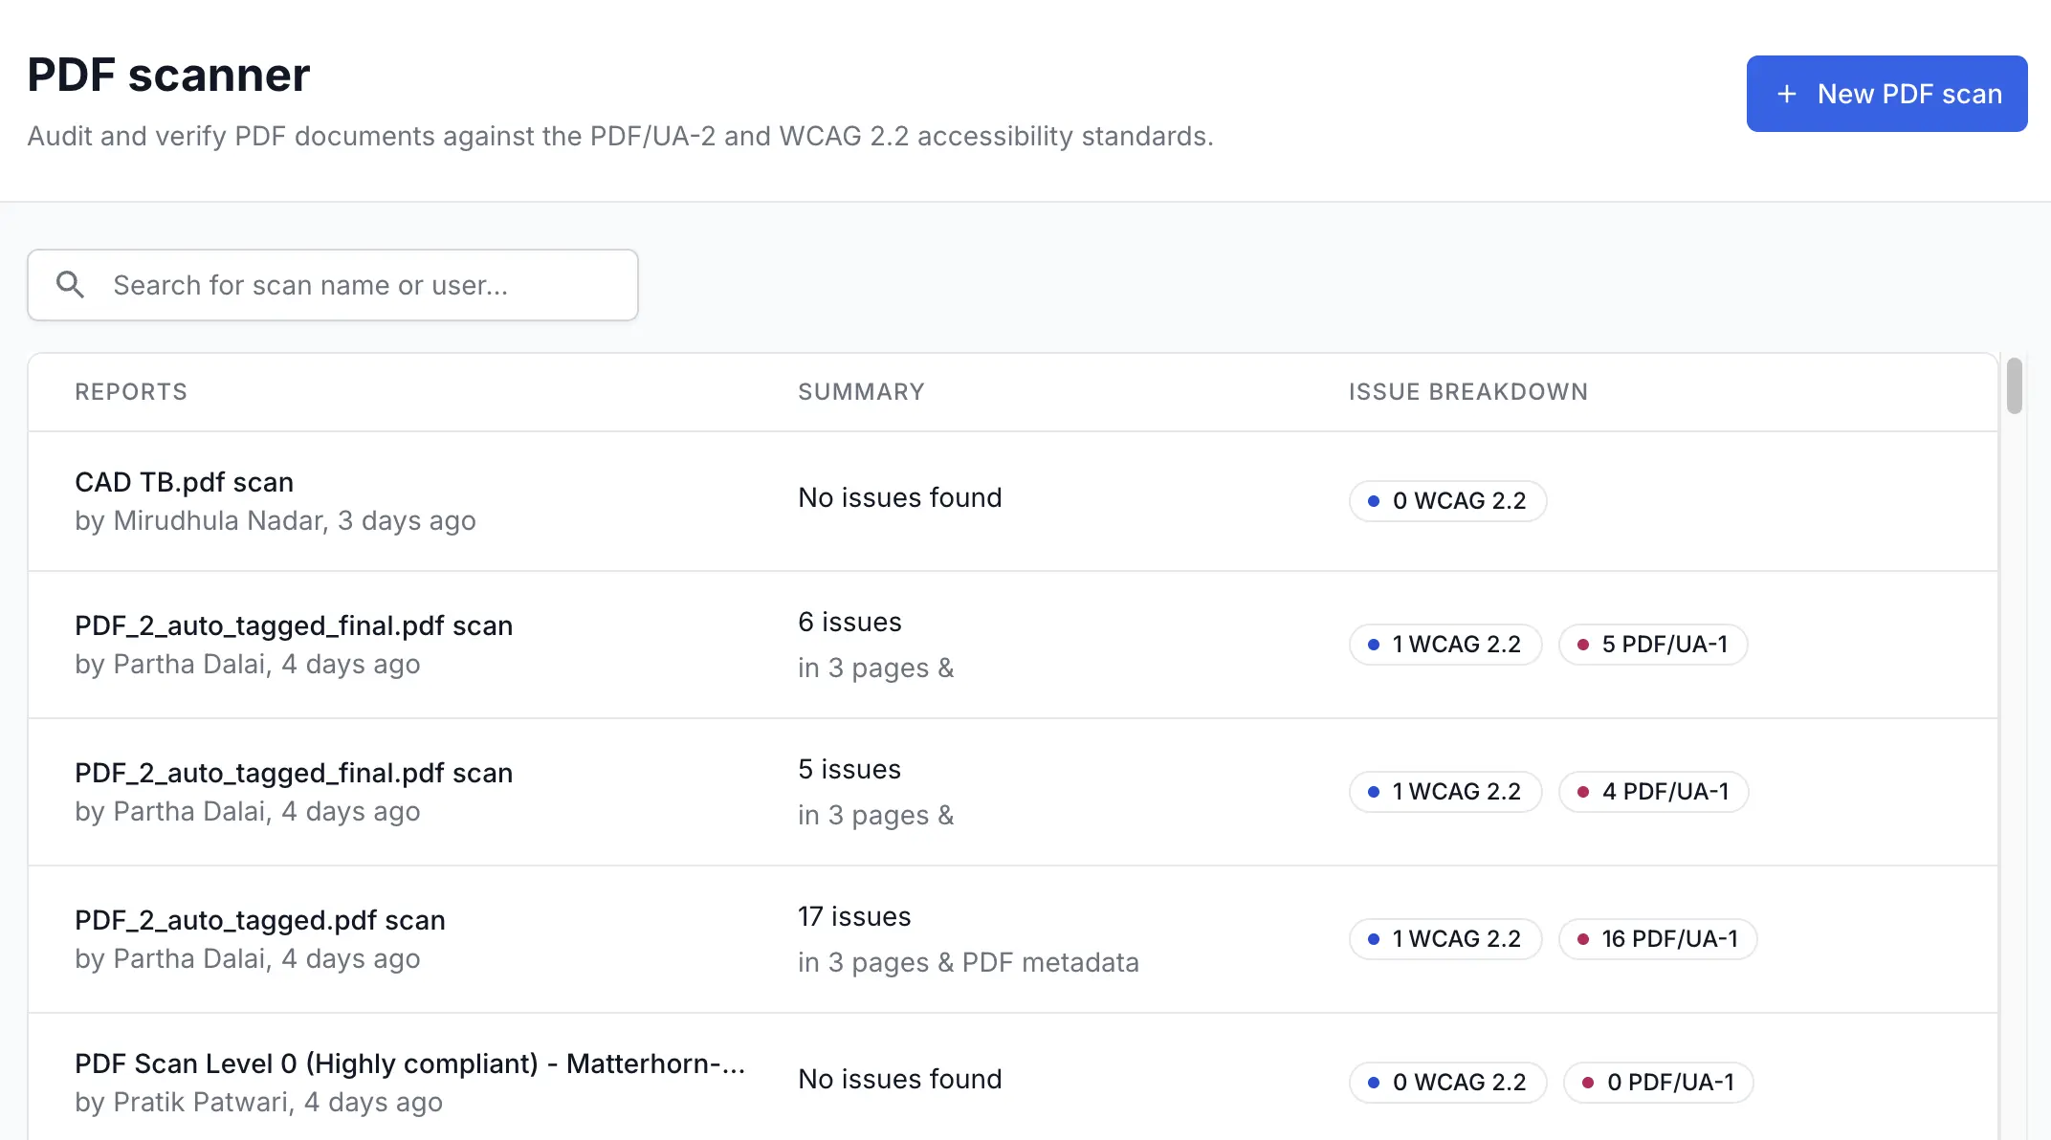2051x1140 pixels.
Task: Click the 0 PDF/UA-1 badge
Action: point(1658,1083)
